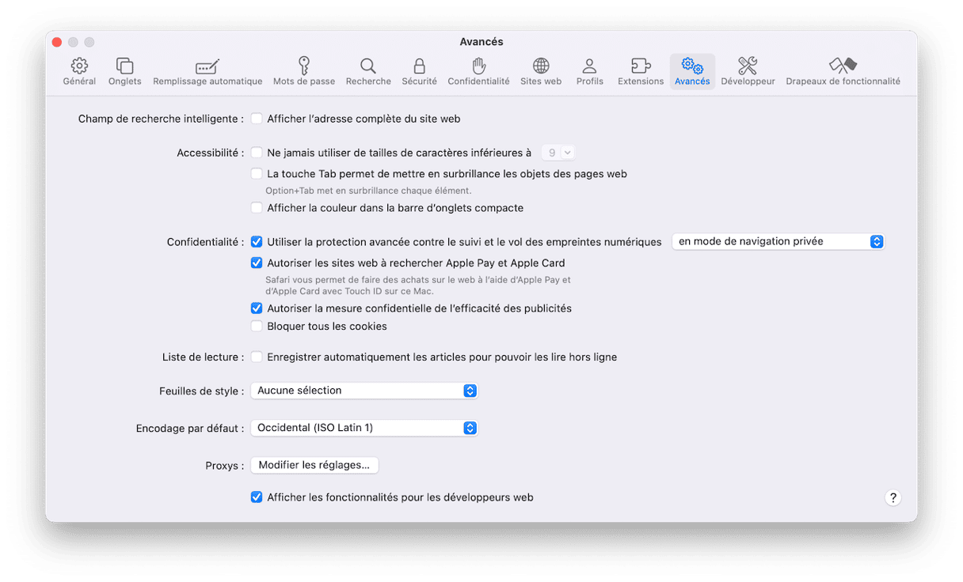Open the Extensions puzzle piece pane
The width and height of the screenshot is (963, 582).
pyautogui.click(x=640, y=66)
